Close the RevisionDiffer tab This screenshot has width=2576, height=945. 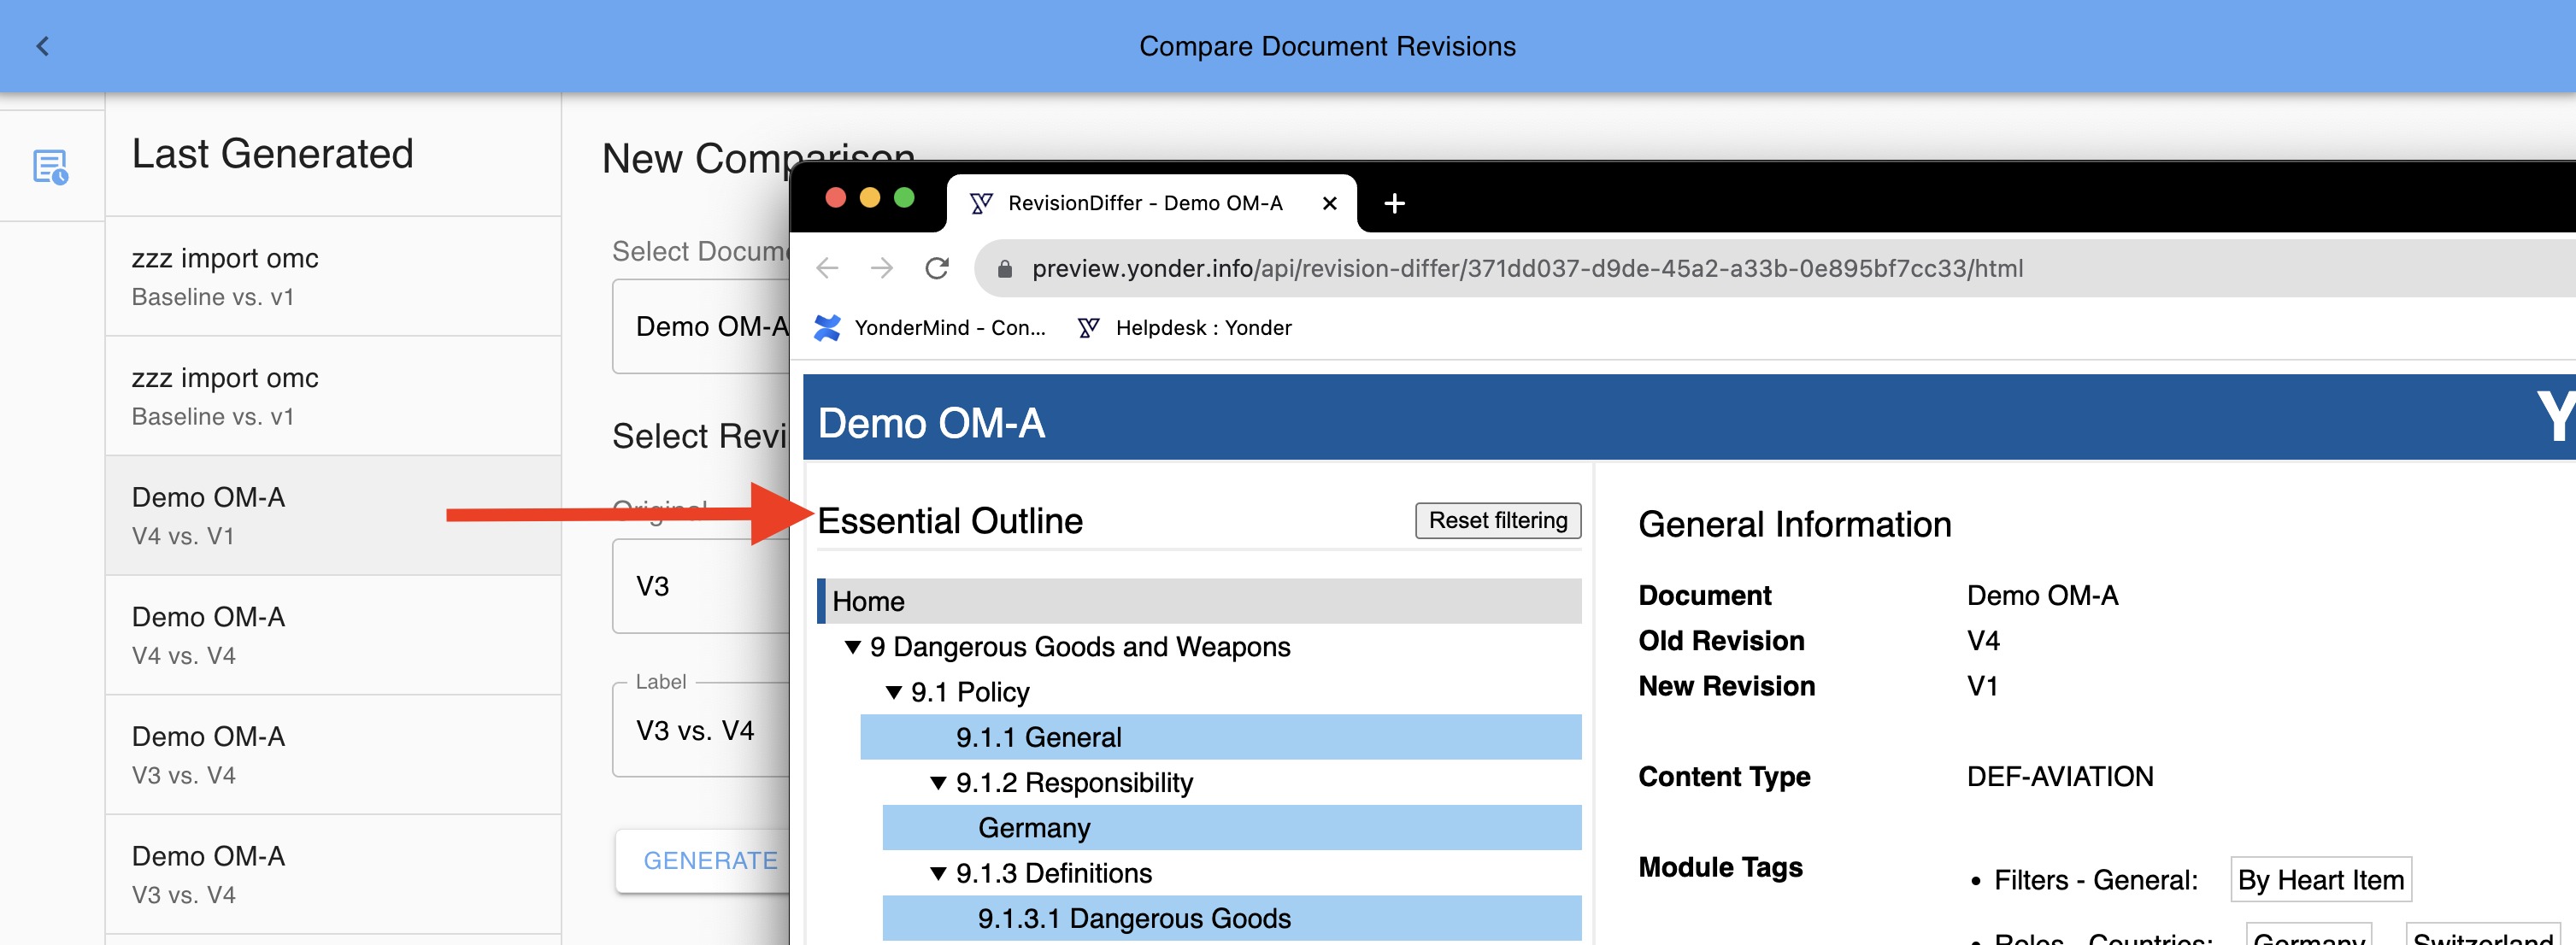click(1329, 204)
